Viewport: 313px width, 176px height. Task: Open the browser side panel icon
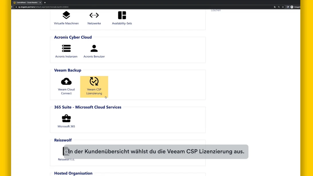coord(288,7)
